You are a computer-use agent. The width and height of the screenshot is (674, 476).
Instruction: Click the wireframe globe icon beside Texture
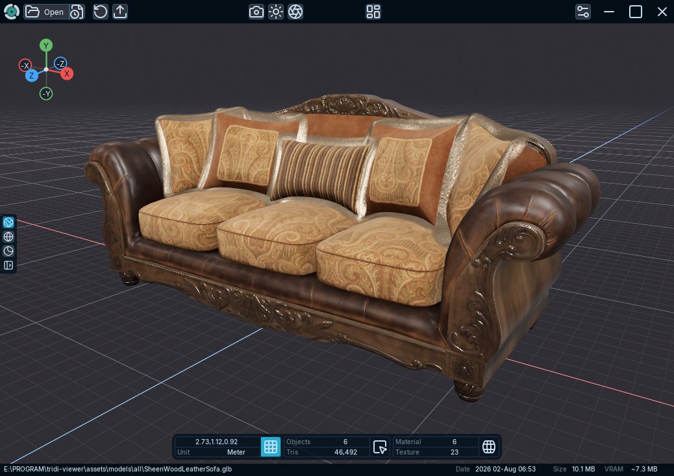coord(489,447)
